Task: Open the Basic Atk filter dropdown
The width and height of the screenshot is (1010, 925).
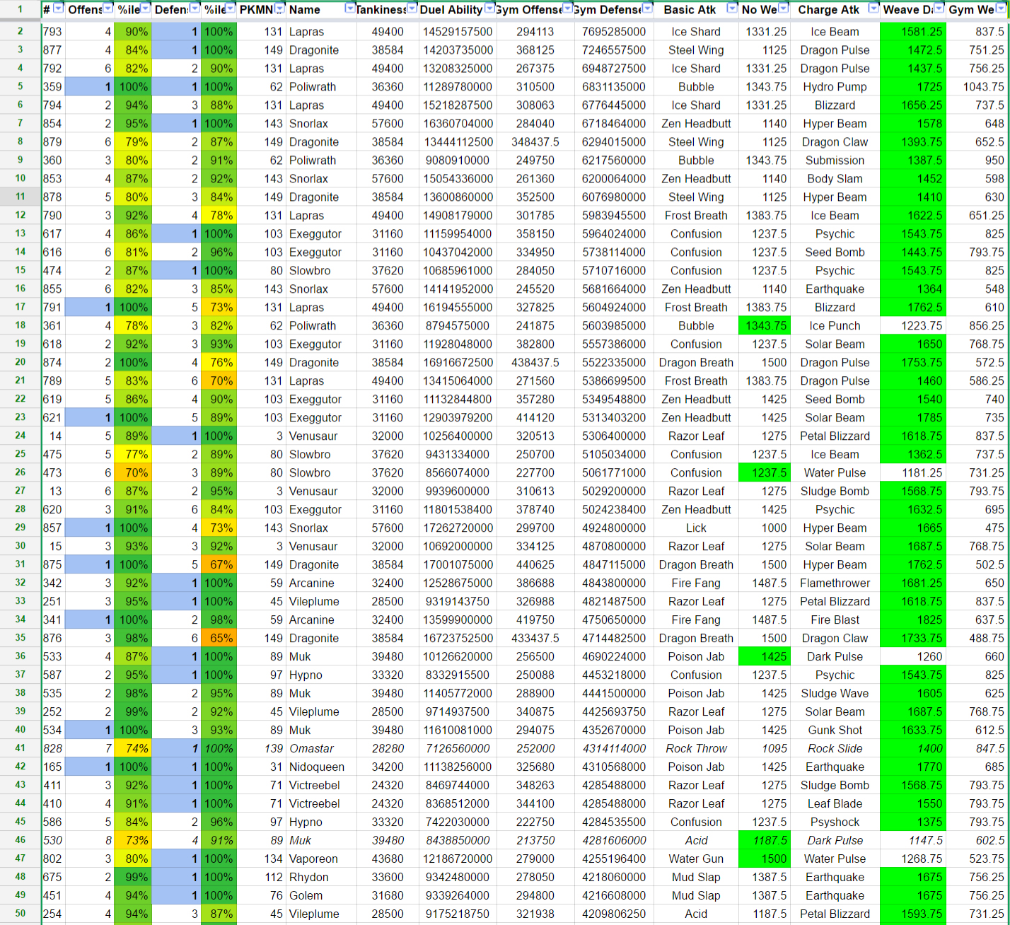Action: click(x=732, y=8)
